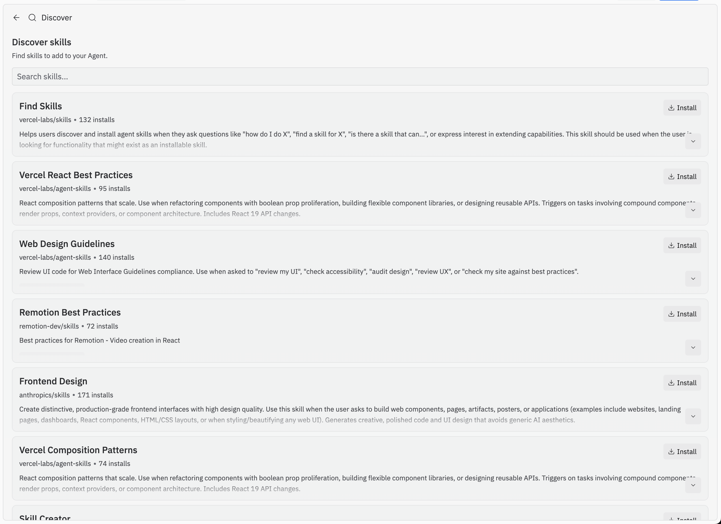721x524 pixels.
Task: Install the Find Skills skill
Action: [x=682, y=108]
